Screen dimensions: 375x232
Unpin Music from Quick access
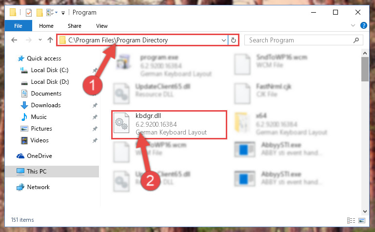pos(95,117)
